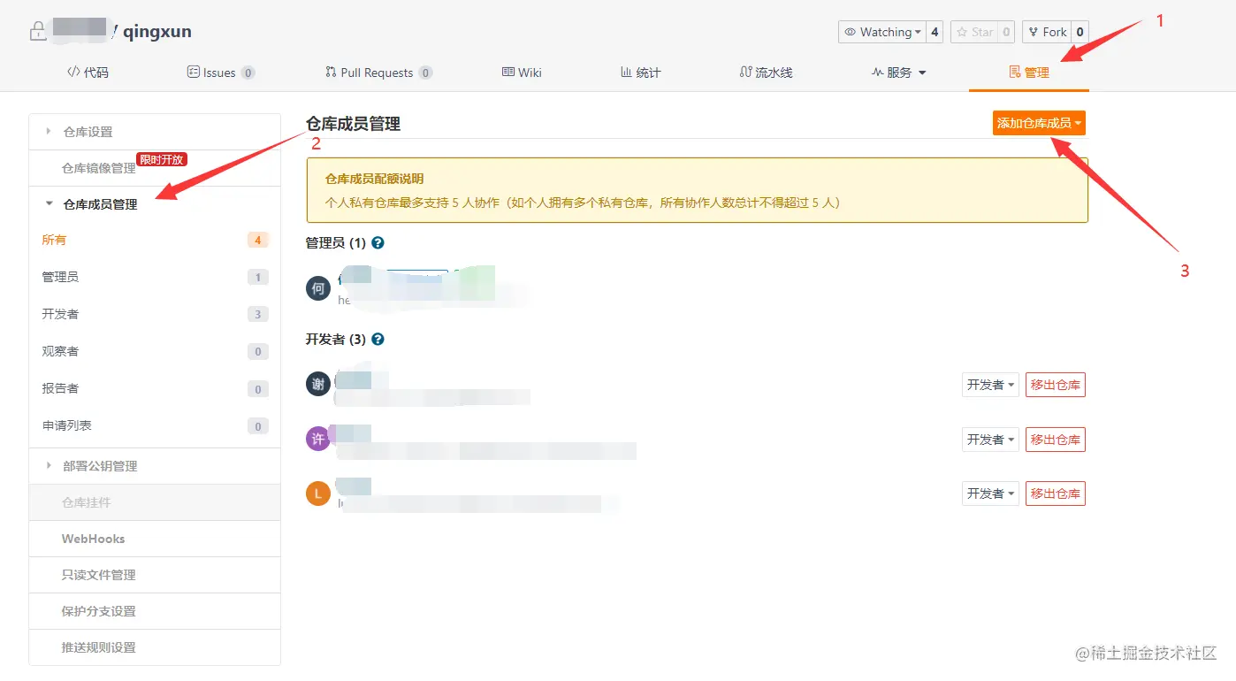Collapse the 仓库成员管理 sidebar section
This screenshot has width=1236, height=681.
[100, 204]
